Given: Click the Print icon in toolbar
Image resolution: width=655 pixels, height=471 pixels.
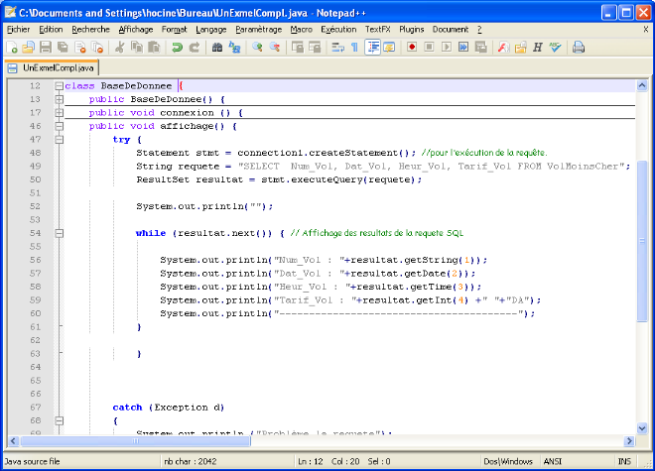Looking at the screenshot, I should coord(579,47).
